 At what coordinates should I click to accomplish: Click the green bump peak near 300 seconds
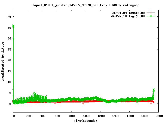[x=35, y=93]
